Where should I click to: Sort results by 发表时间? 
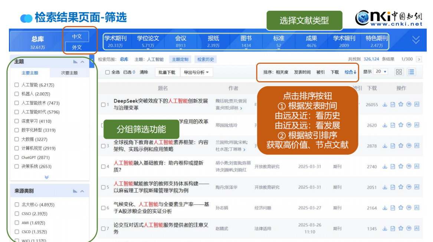pyautogui.click(x=302, y=72)
